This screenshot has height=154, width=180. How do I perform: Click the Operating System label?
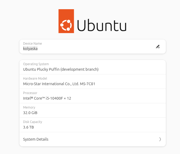36,64
